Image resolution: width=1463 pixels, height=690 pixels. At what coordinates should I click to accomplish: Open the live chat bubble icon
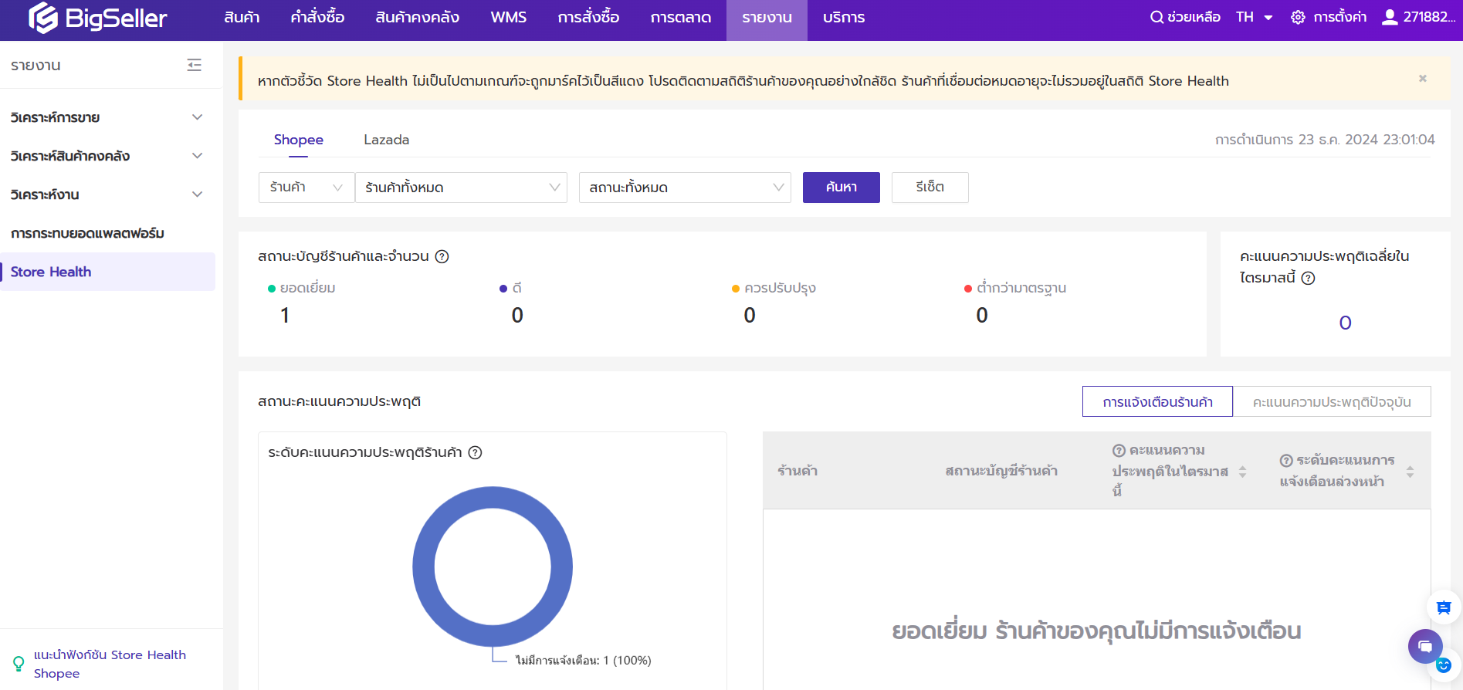(1424, 646)
